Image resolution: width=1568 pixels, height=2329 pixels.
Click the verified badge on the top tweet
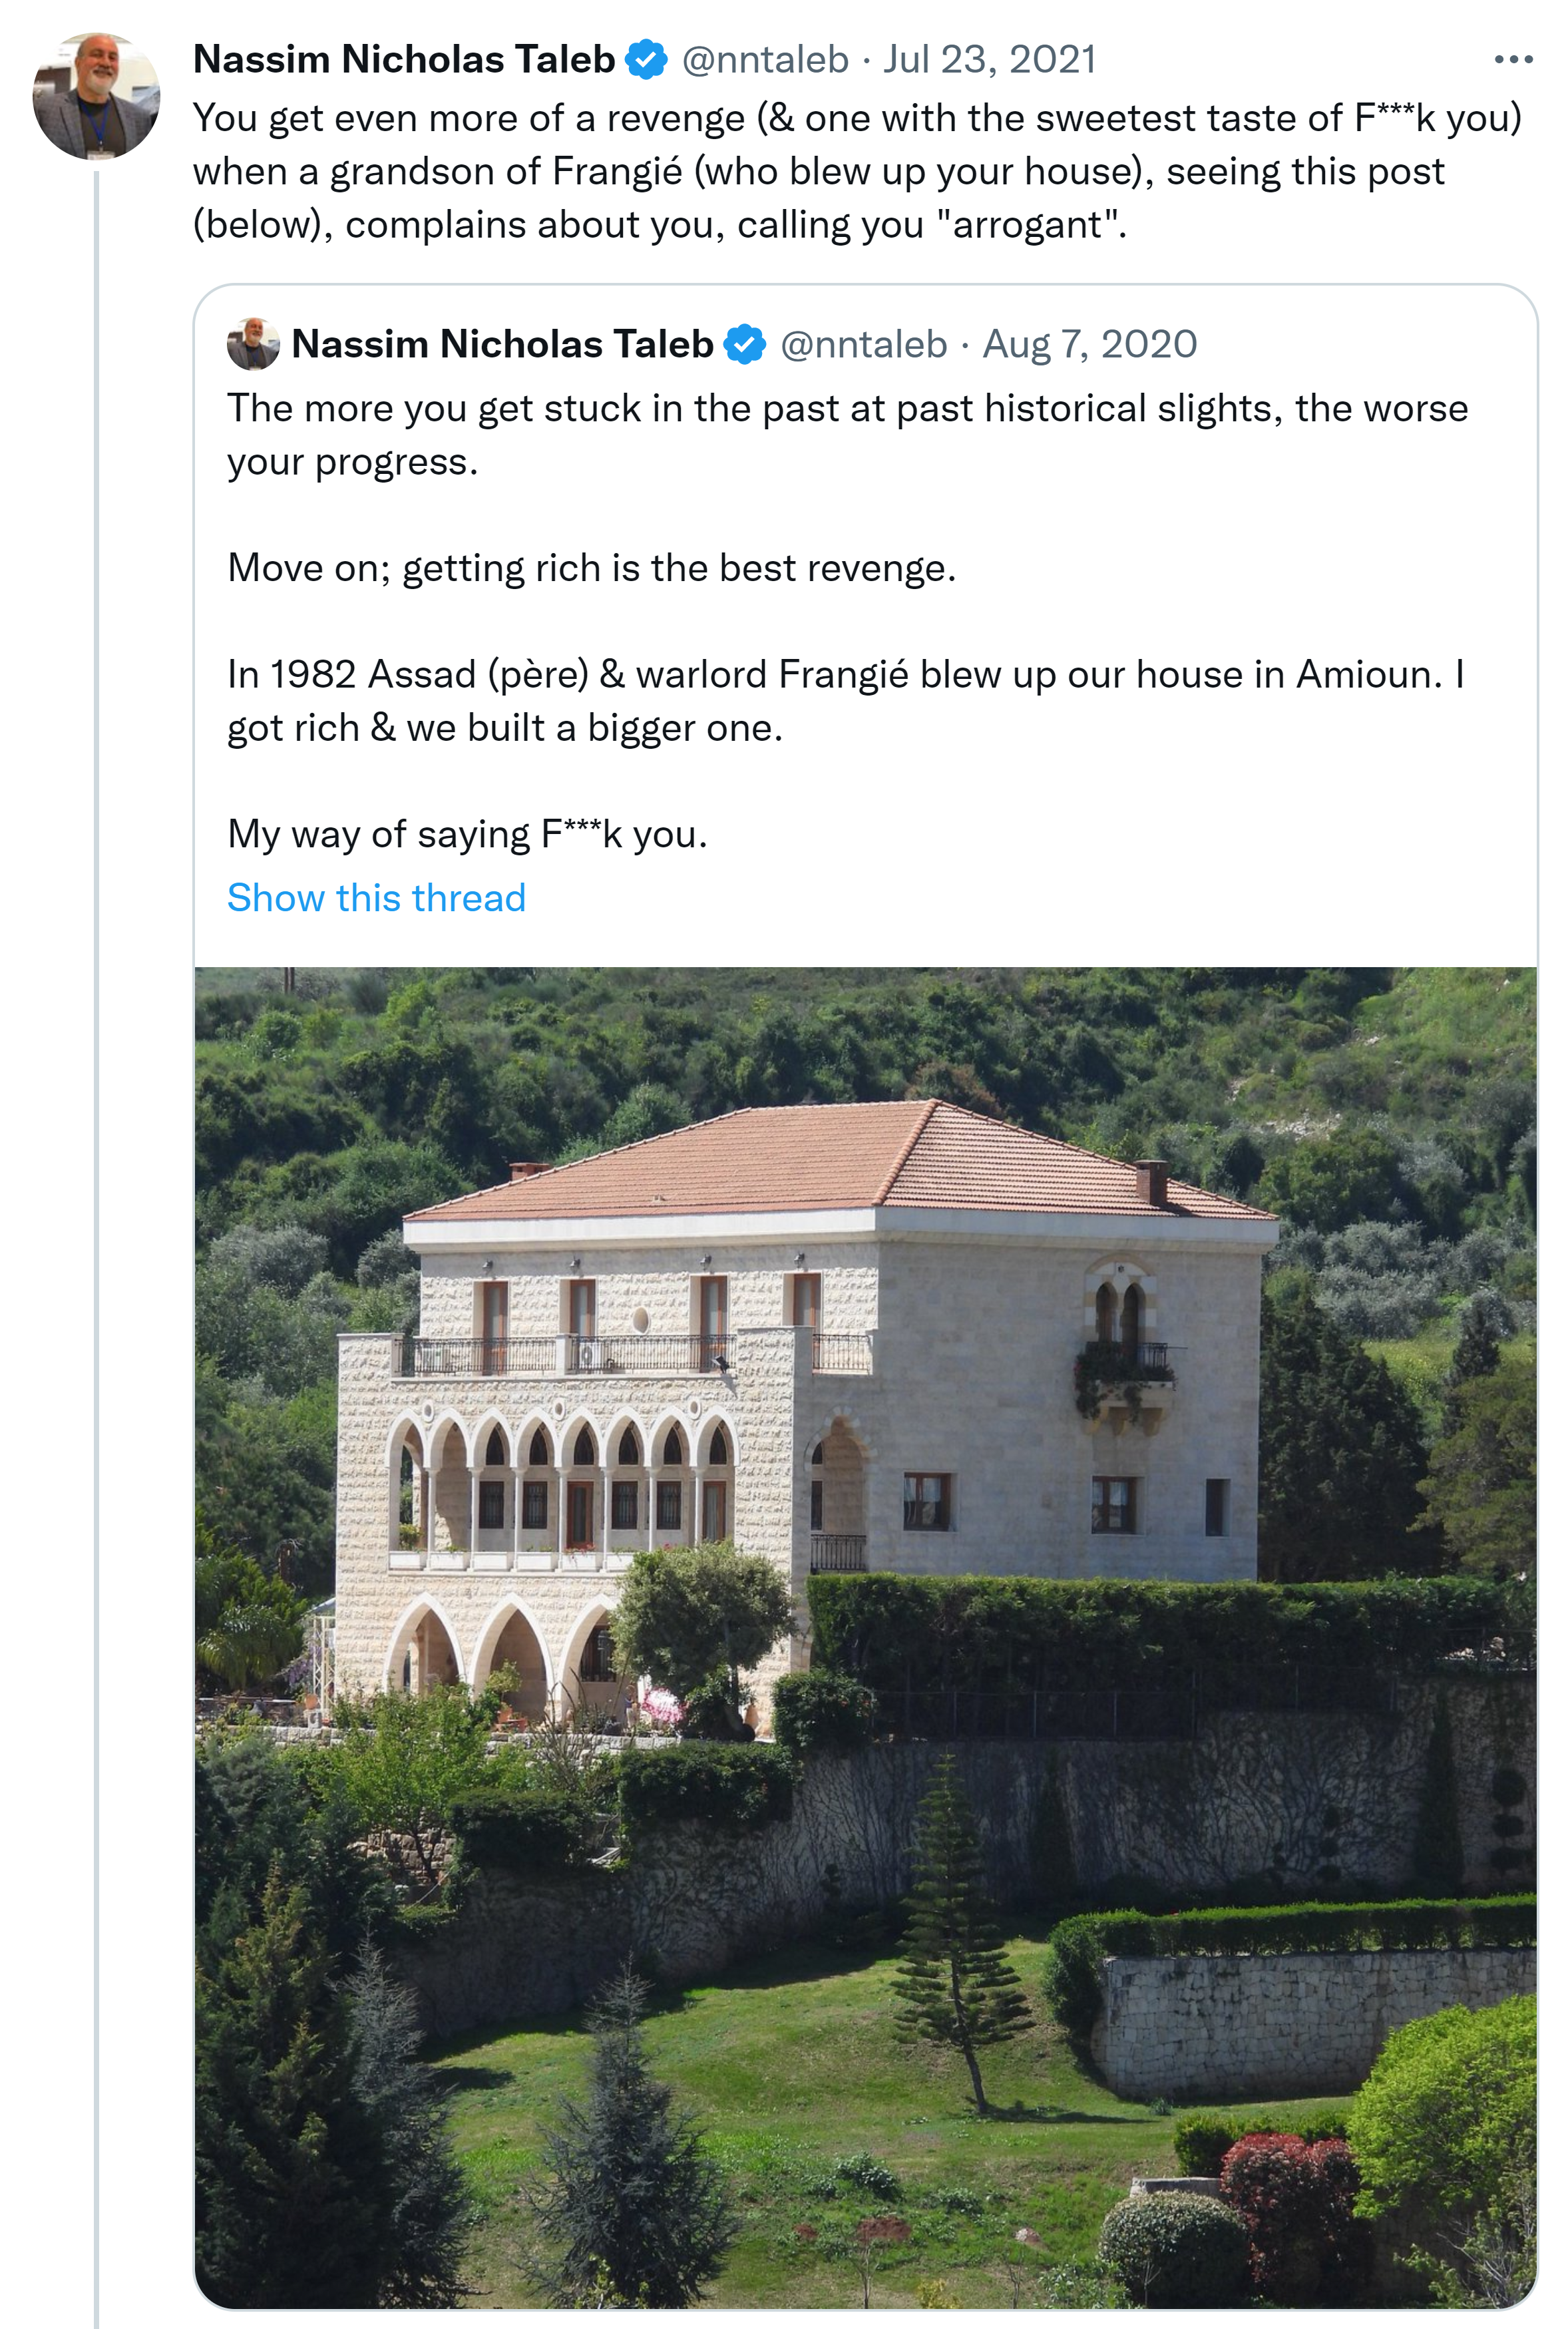(x=646, y=60)
